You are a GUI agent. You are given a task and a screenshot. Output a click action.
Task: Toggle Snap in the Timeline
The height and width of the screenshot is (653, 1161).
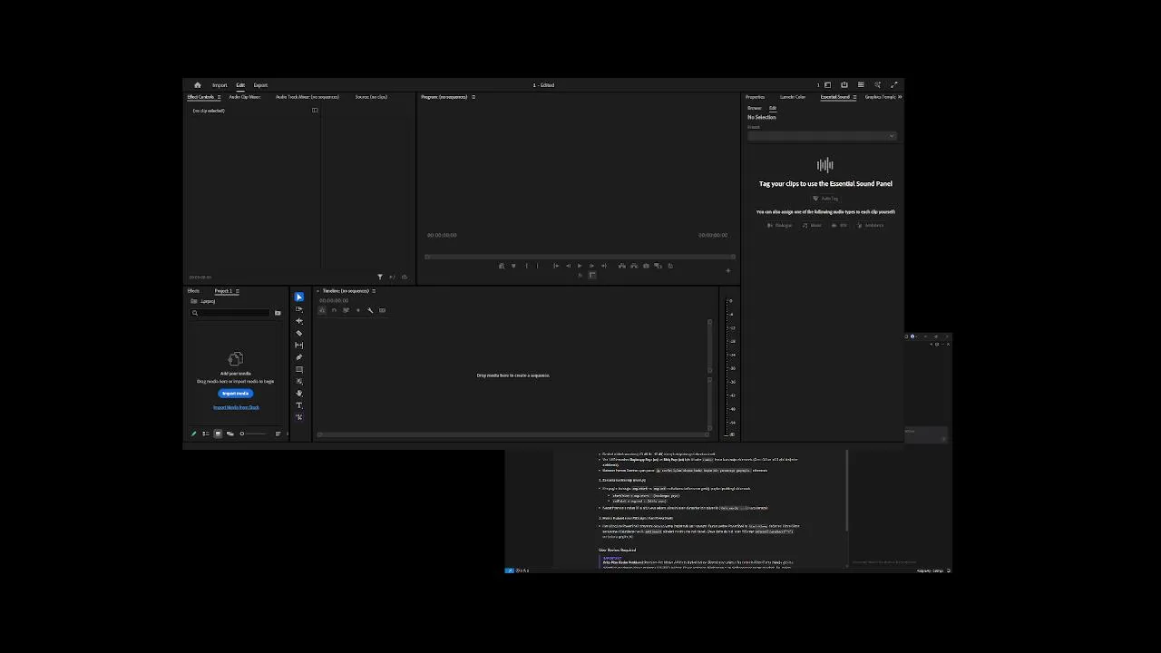point(334,310)
